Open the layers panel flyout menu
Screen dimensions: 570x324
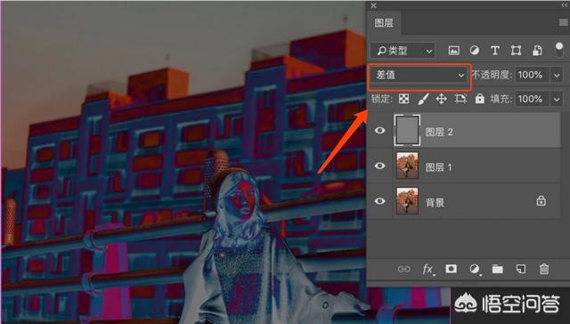click(564, 23)
